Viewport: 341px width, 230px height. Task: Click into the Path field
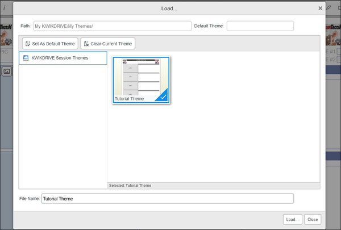(x=112, y=26)
